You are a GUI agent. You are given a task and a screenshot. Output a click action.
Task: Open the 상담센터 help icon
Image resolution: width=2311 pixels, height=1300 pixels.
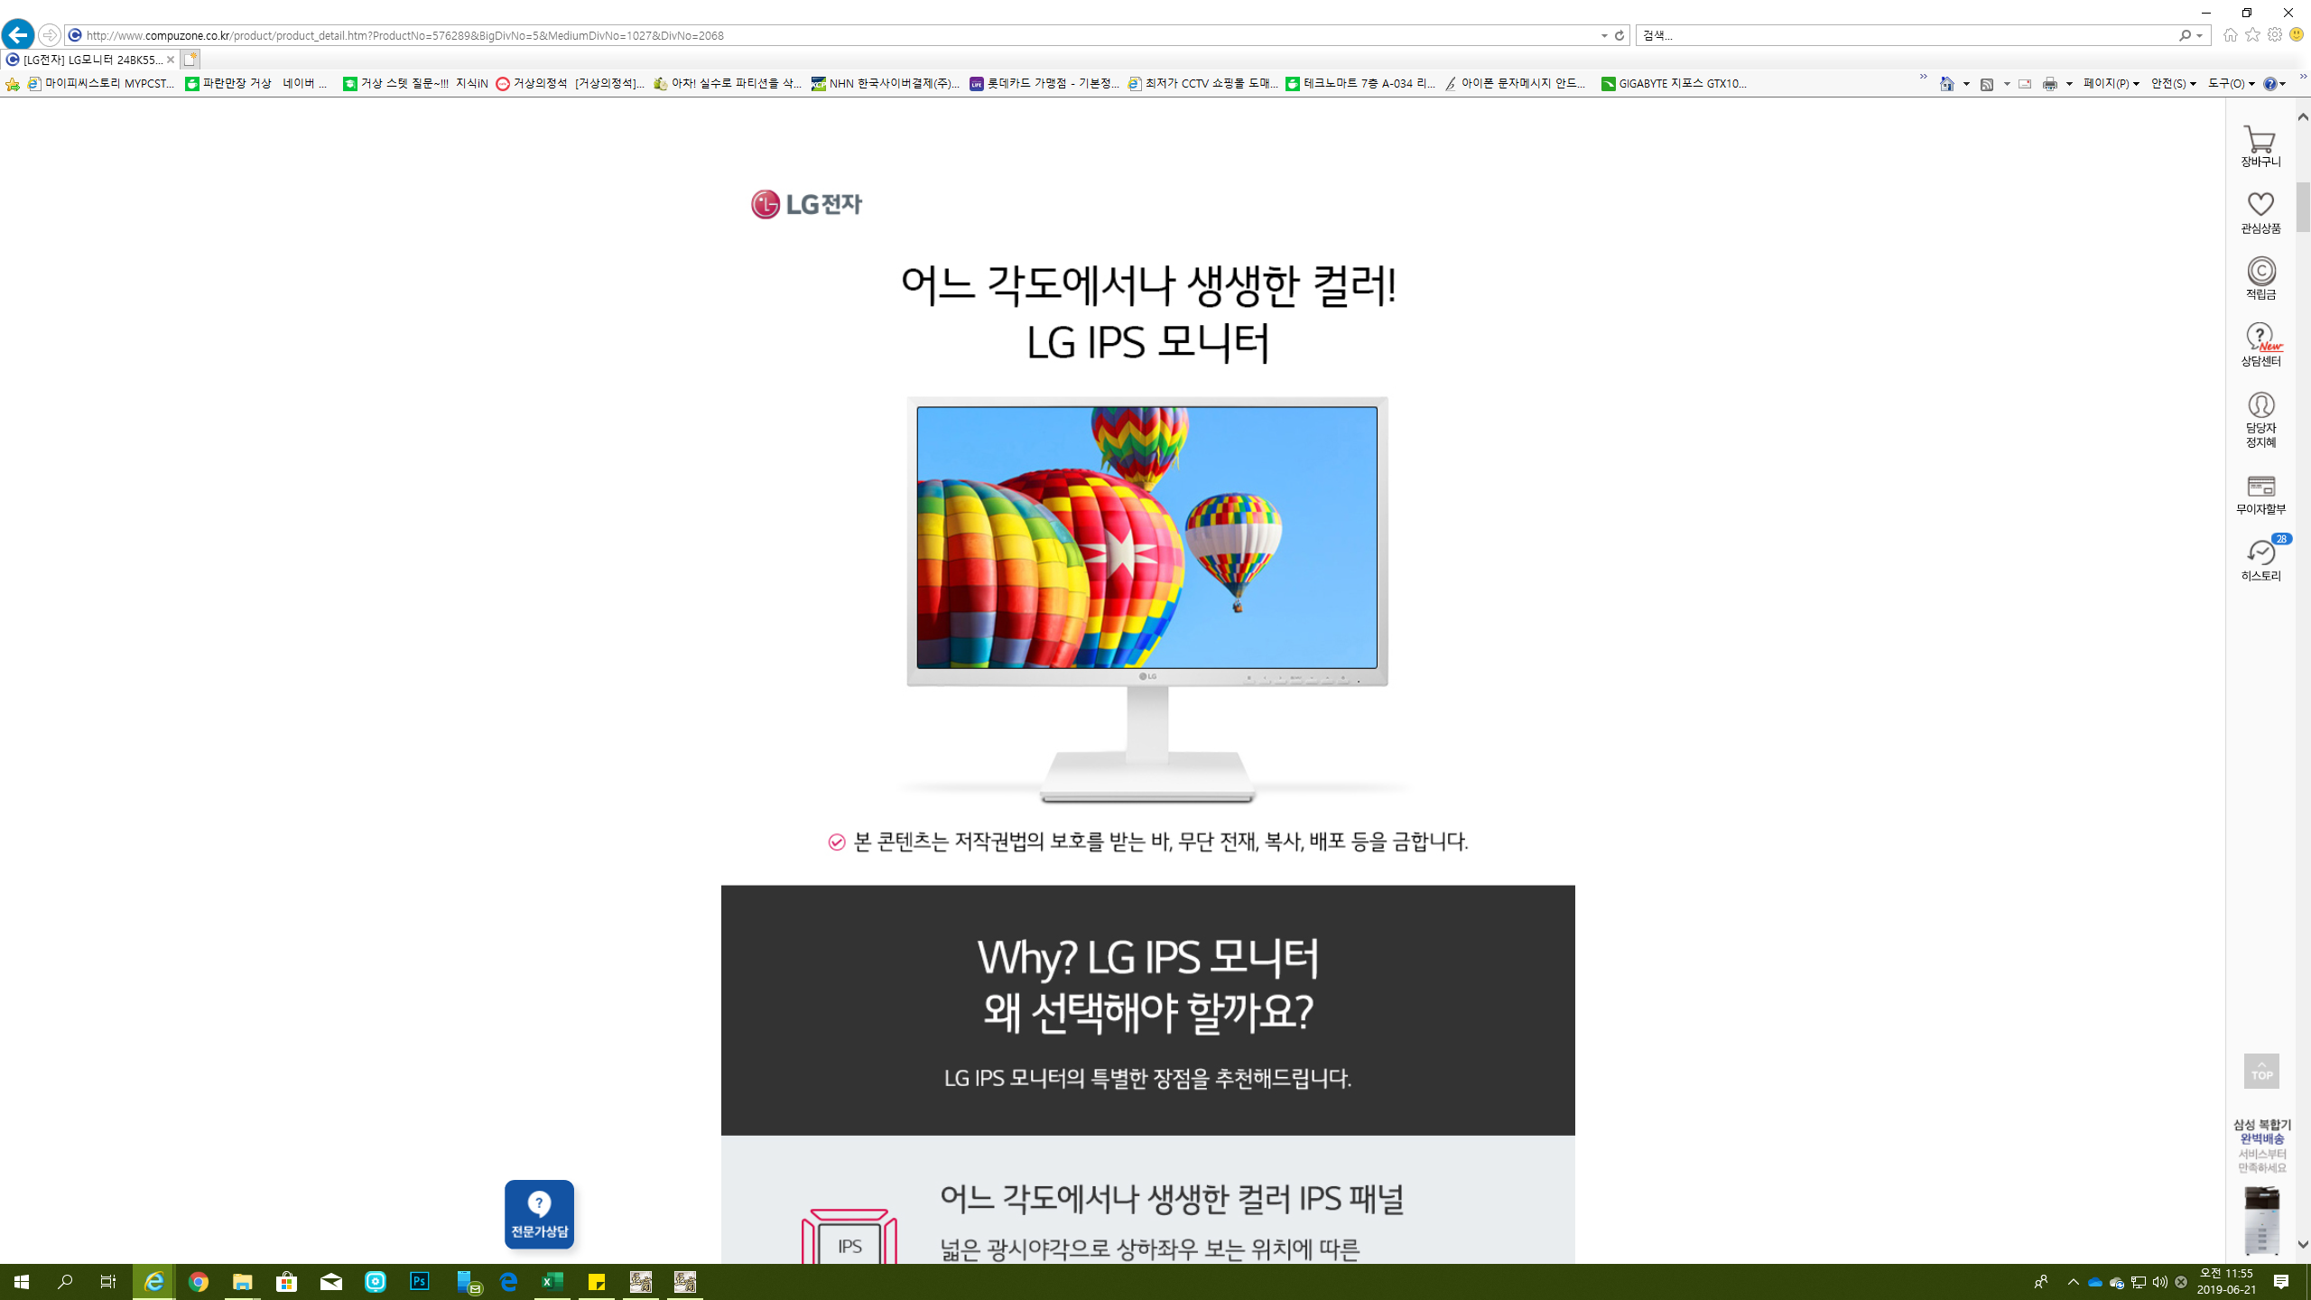point(2260,346)
